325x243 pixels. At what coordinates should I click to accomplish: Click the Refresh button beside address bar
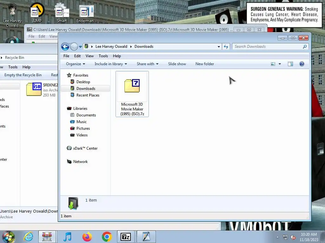click(x=226, y=47)
